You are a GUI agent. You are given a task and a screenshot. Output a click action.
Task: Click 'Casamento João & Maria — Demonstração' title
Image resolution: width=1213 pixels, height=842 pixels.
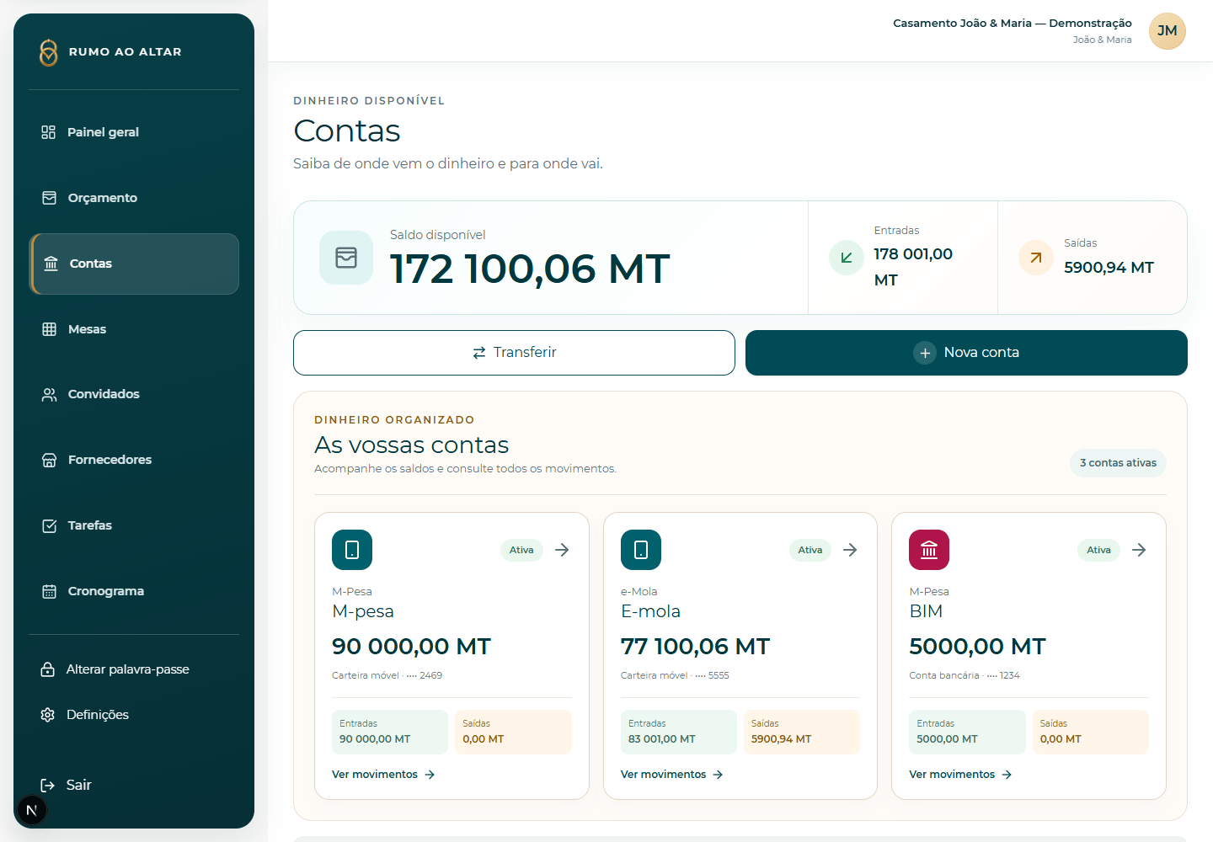pos(1013,24)
